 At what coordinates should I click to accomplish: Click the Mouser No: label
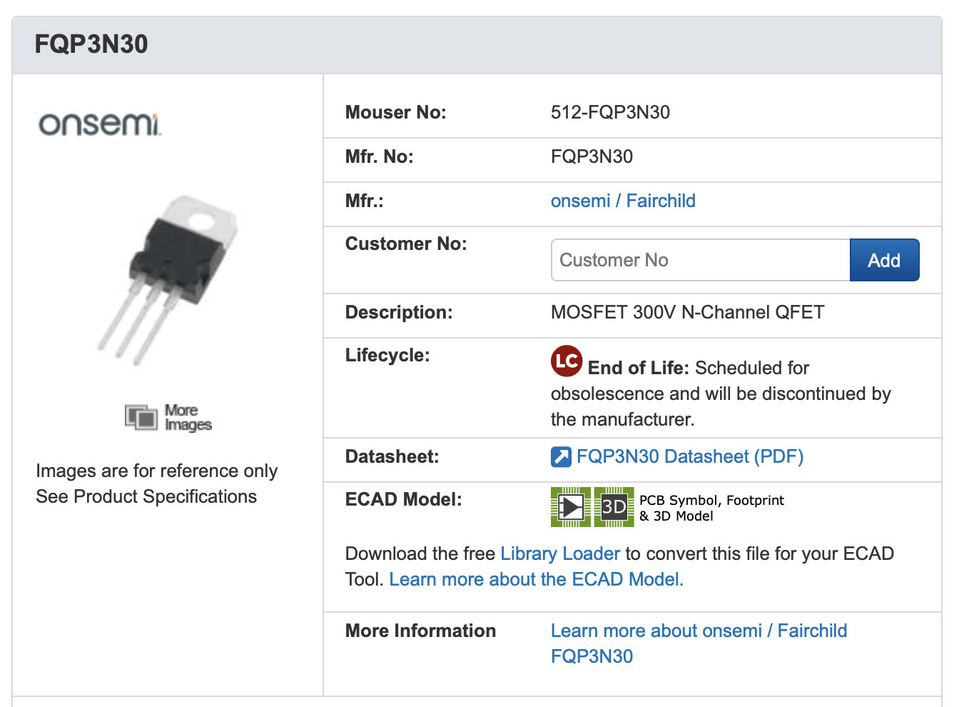395,112
